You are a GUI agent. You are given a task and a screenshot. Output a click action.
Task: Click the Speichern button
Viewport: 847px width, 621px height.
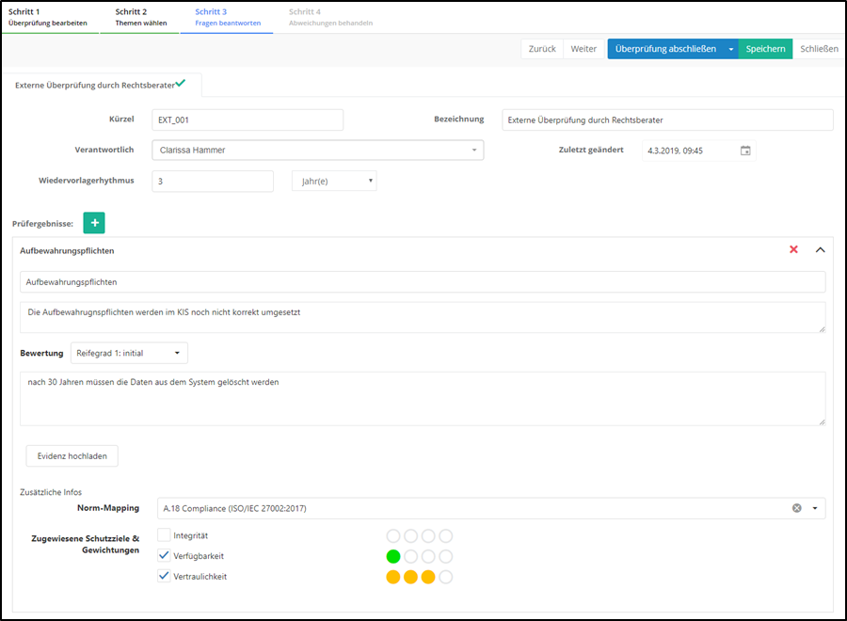(765, 49)
